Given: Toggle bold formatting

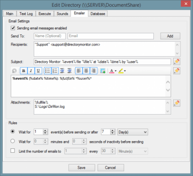Looking at the screenshot, I should click(x=24, y=71).
